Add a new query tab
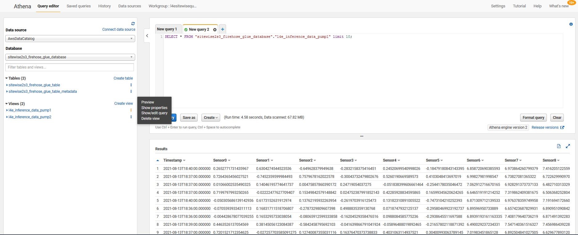578x235 pixels. pyautogui.click(x=222, y=29)
